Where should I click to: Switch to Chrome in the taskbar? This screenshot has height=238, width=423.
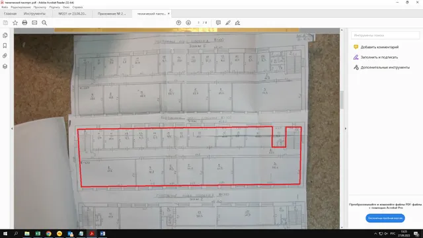coord(48,233)
